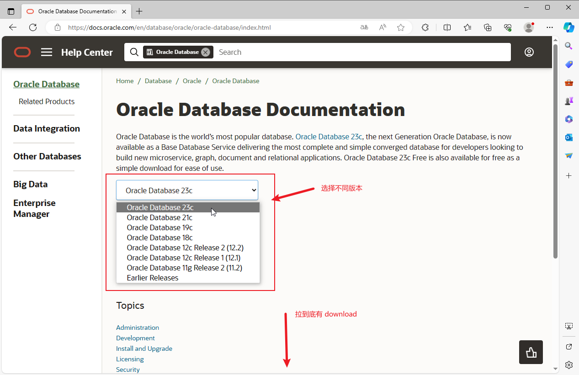Open the user profile account icon
The image size is (579, 375).
[529, 52]
